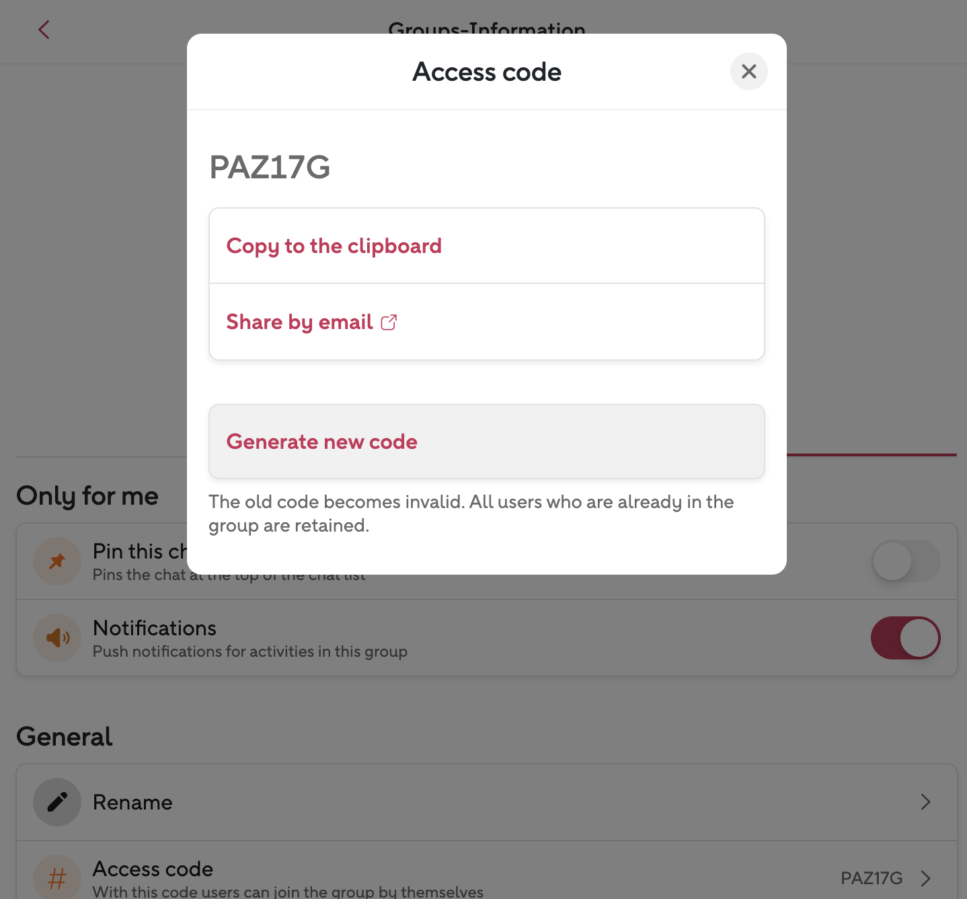
Task: Go back using the top-left arrow
Action: pyautogui.click(x=44, y=30)
